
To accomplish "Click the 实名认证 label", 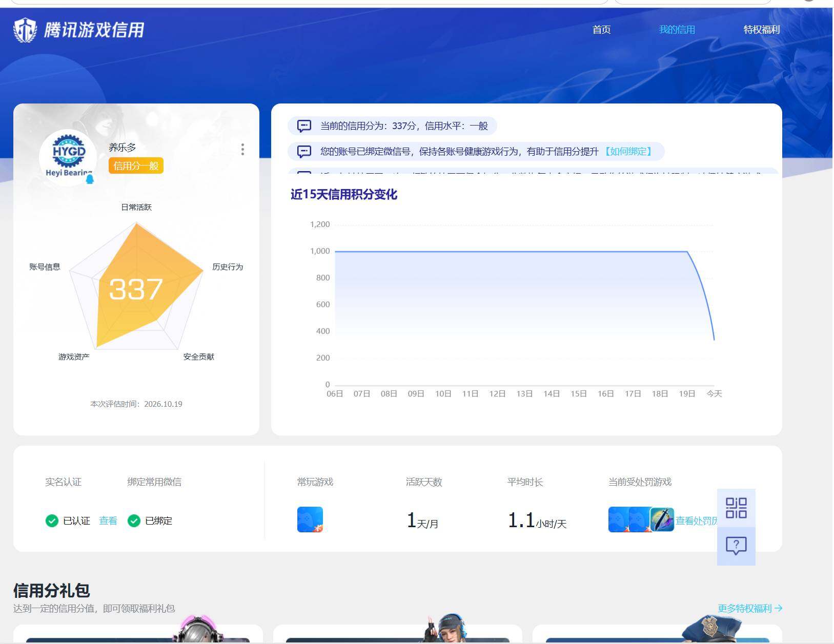I will point(64,482).
